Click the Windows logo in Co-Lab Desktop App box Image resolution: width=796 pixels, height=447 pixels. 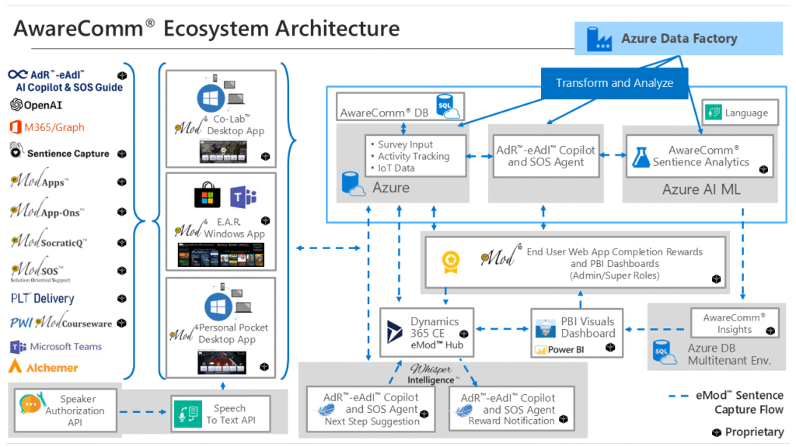pos(211,99)
